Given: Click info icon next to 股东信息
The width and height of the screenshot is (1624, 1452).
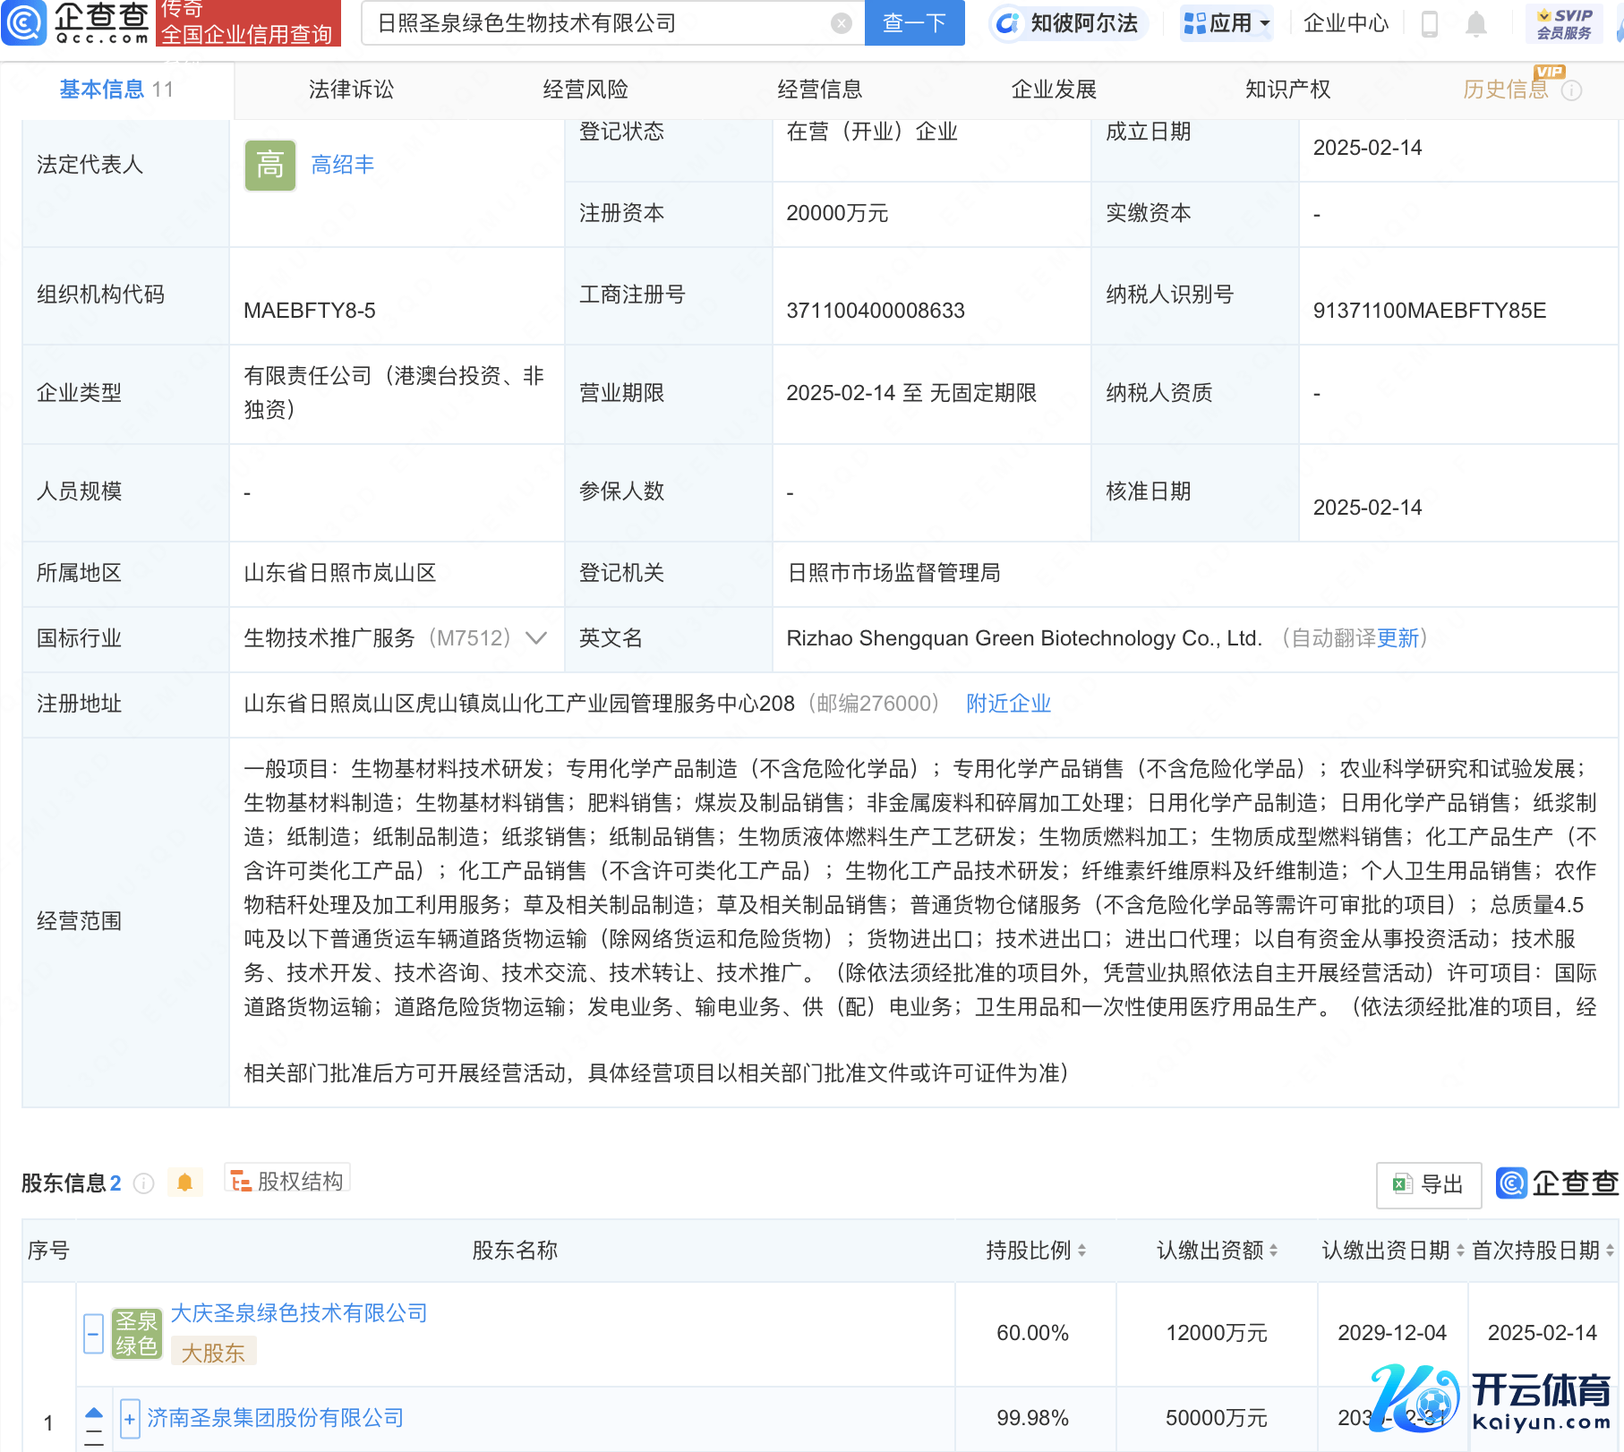Looking at the screenshot, I should click(143, 1183).
